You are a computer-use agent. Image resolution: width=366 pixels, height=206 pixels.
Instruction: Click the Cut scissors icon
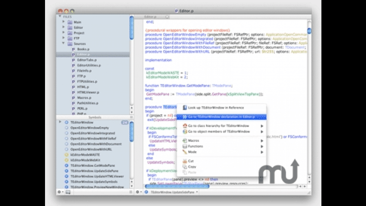pos(185,161)
